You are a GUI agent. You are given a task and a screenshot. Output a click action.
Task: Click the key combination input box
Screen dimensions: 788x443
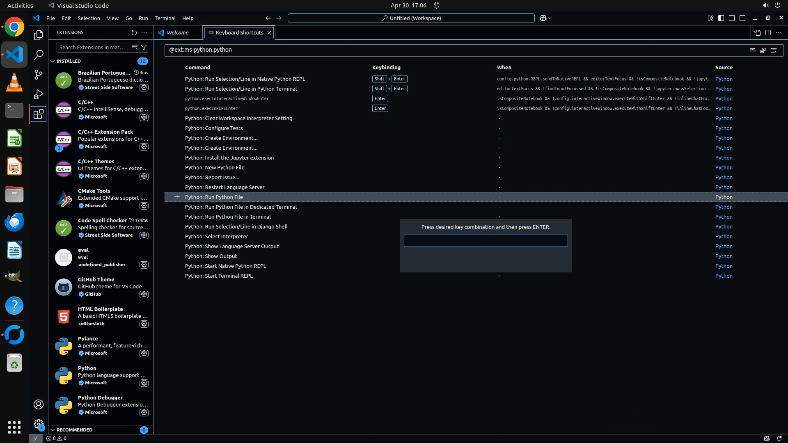tap(486, 240)
